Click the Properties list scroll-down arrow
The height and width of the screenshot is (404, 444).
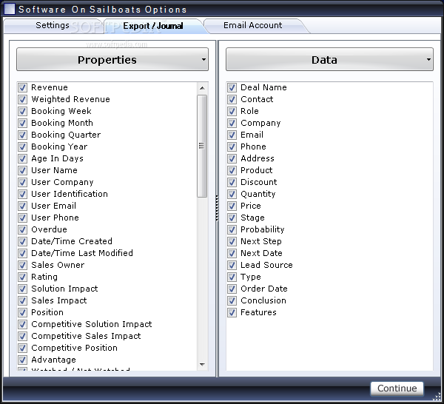point(202,364)
